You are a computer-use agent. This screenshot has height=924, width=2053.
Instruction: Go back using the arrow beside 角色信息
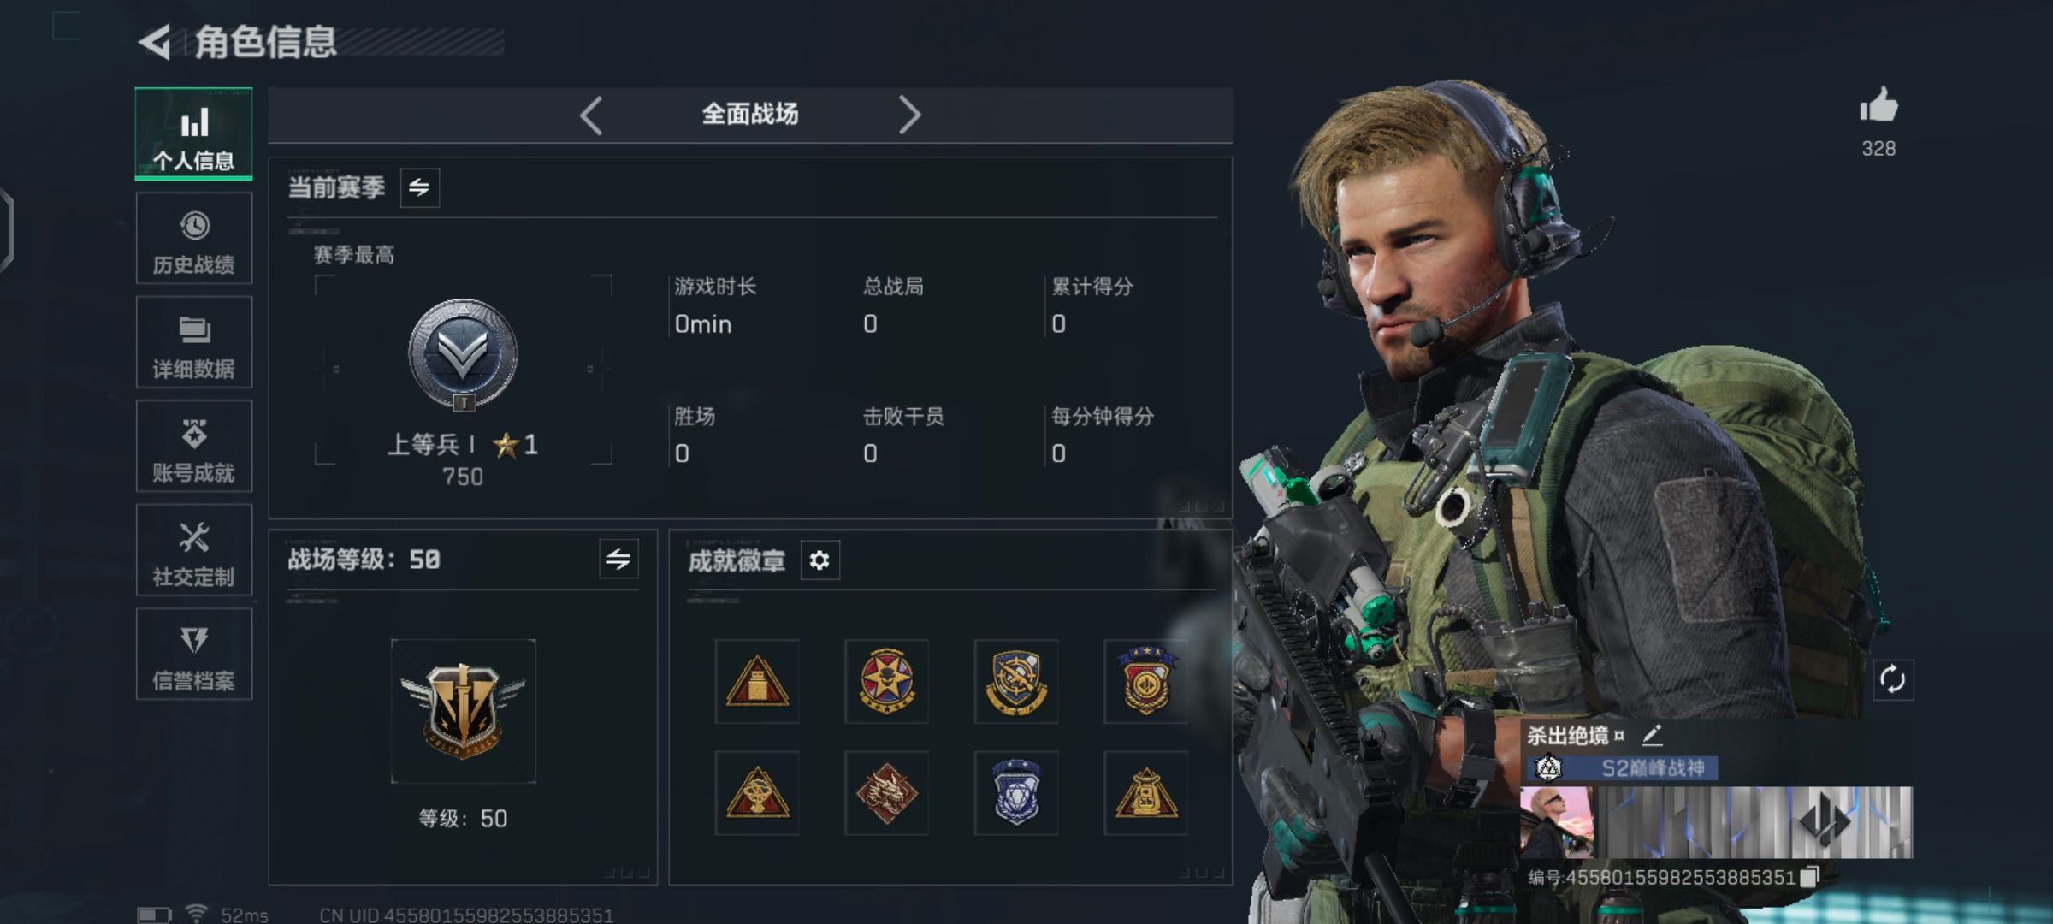click(155, 42)
